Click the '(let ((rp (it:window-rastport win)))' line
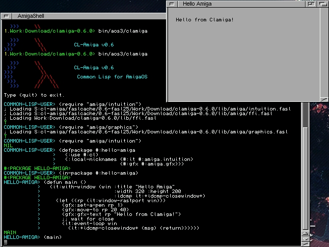The height and width of the screenshot is (247, 329). coord(111,201)
